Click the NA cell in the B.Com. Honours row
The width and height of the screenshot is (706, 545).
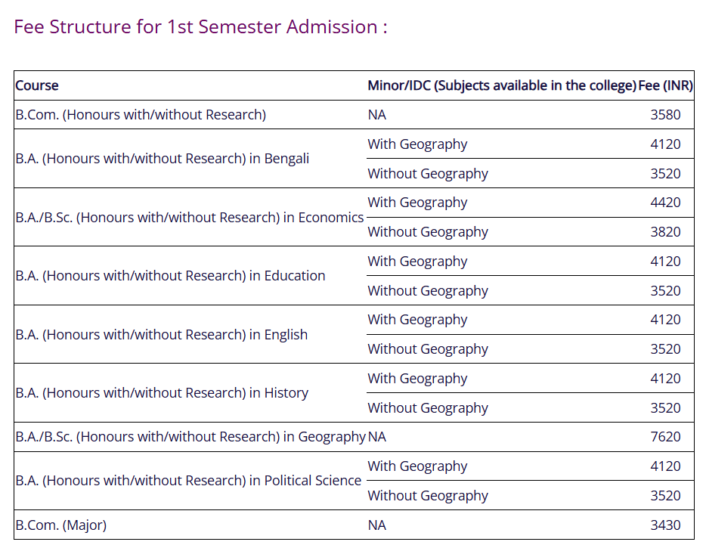pyautogui.click(x=377, y=115)
